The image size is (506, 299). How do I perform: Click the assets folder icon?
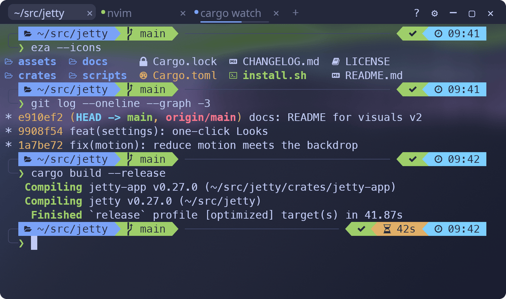[9, 62]
